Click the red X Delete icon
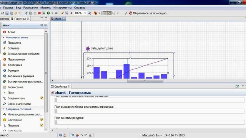The image size is (246, 138). tap(39, 13)
